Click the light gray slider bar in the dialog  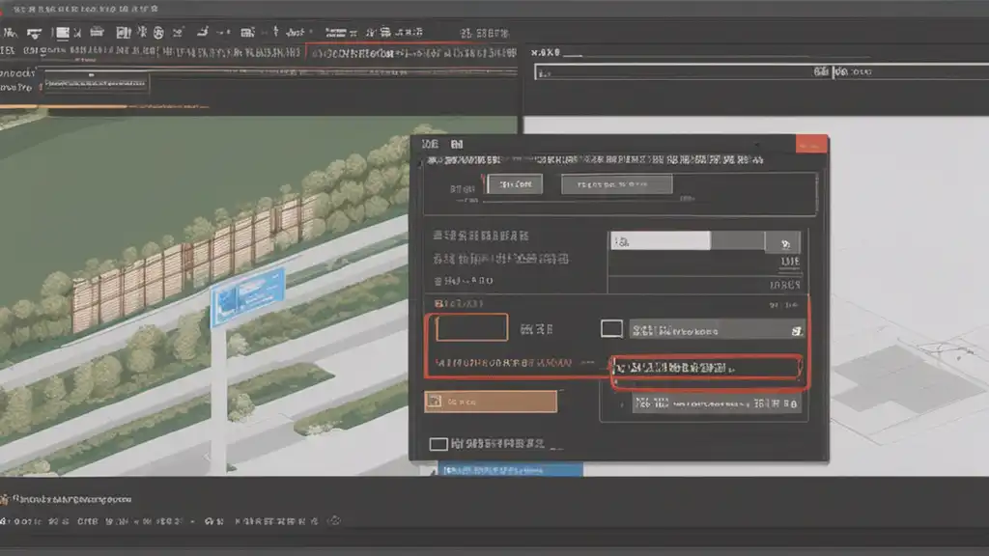tap(661, 240)
